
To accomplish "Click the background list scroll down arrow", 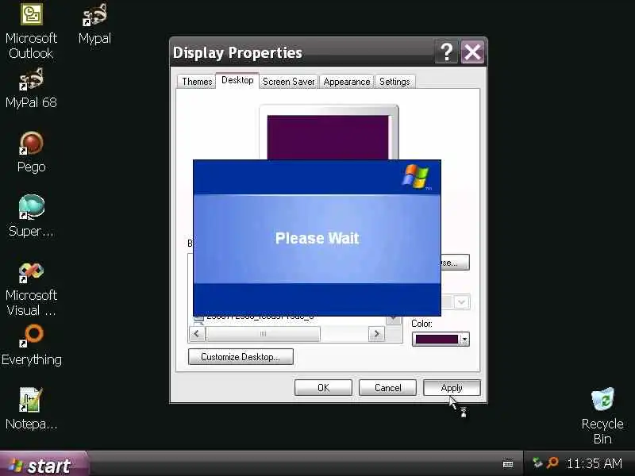I will pos(393,319).
